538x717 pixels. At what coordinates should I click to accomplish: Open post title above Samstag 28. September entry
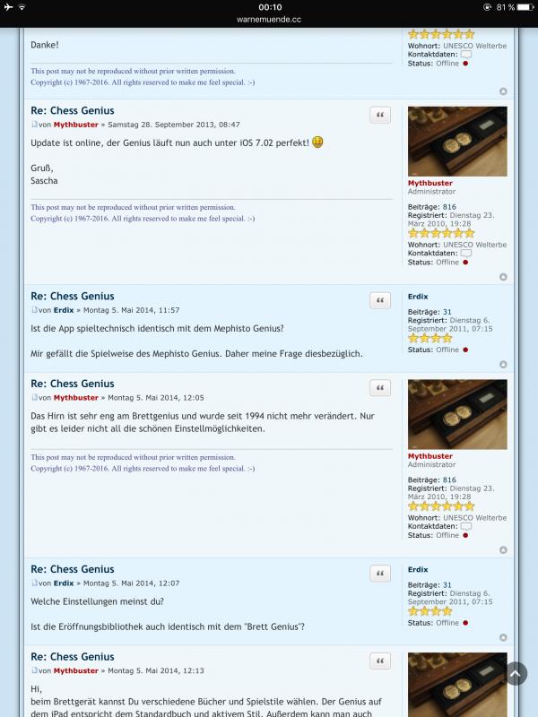click(73, 110)
